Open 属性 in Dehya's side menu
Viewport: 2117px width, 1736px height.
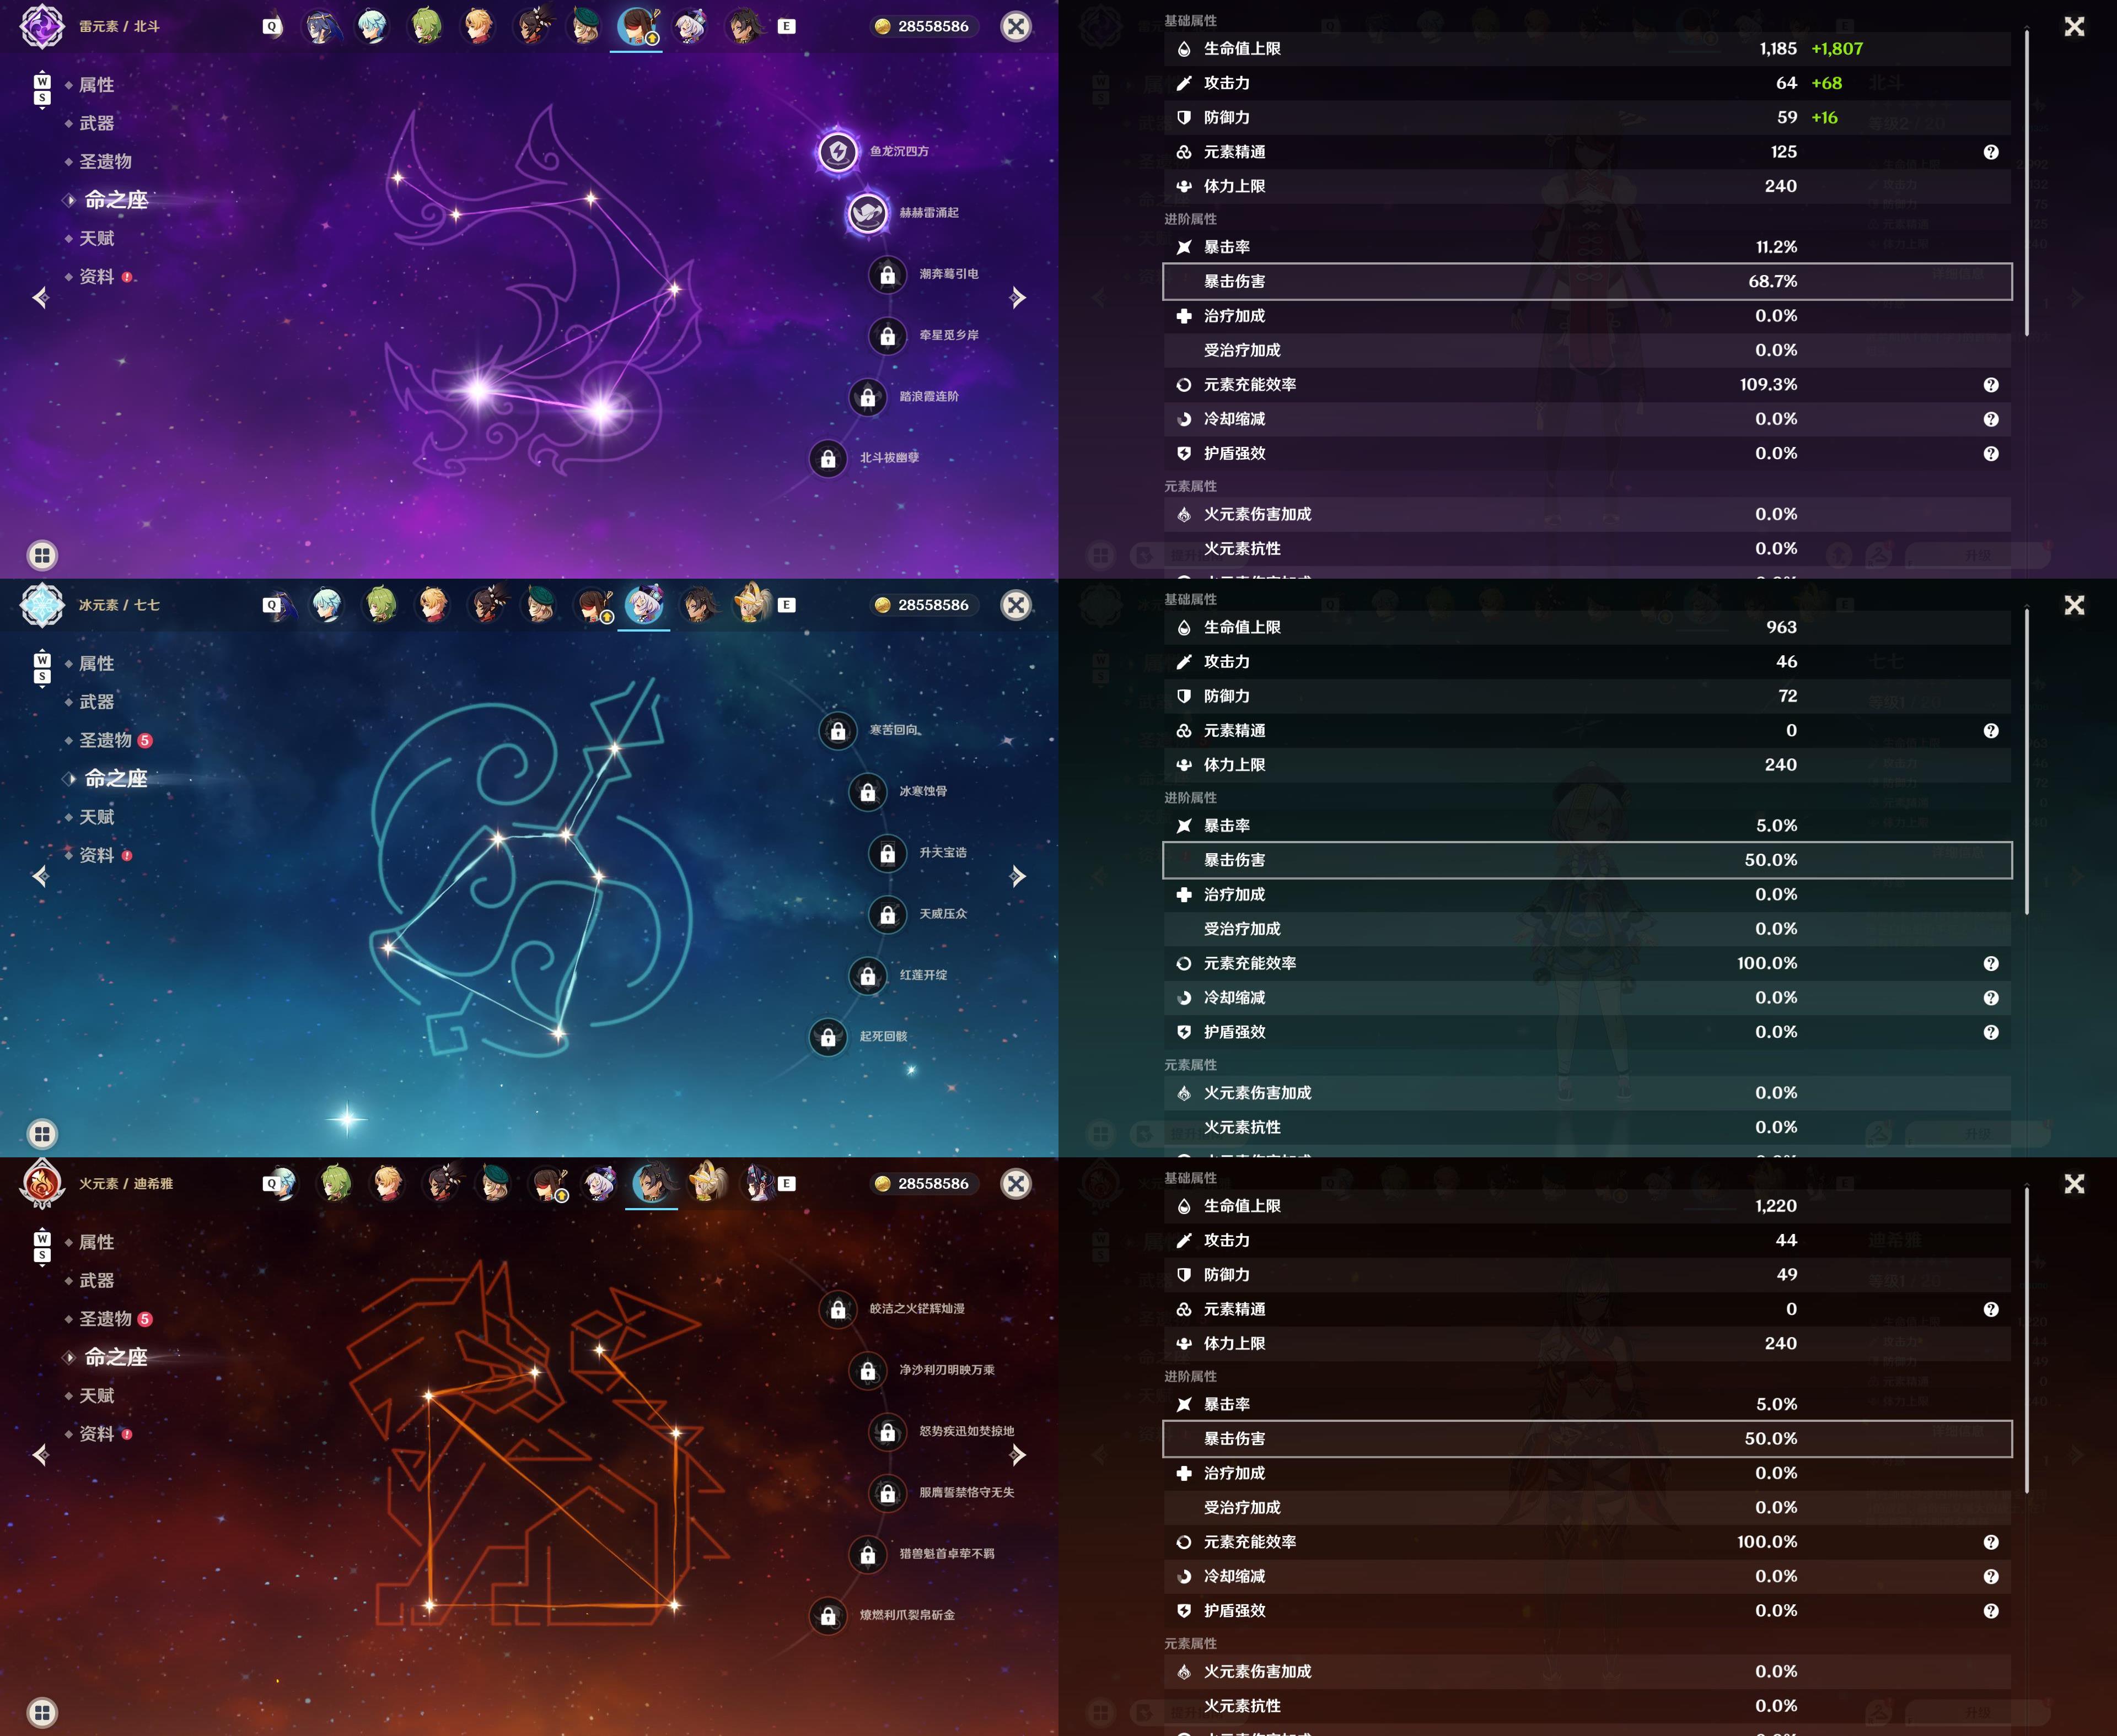pyautogui.click(x=96, y=1242)
